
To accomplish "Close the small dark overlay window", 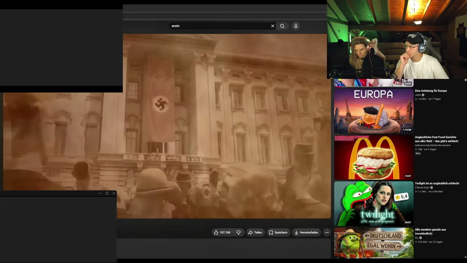I will (x=114, y=193).
